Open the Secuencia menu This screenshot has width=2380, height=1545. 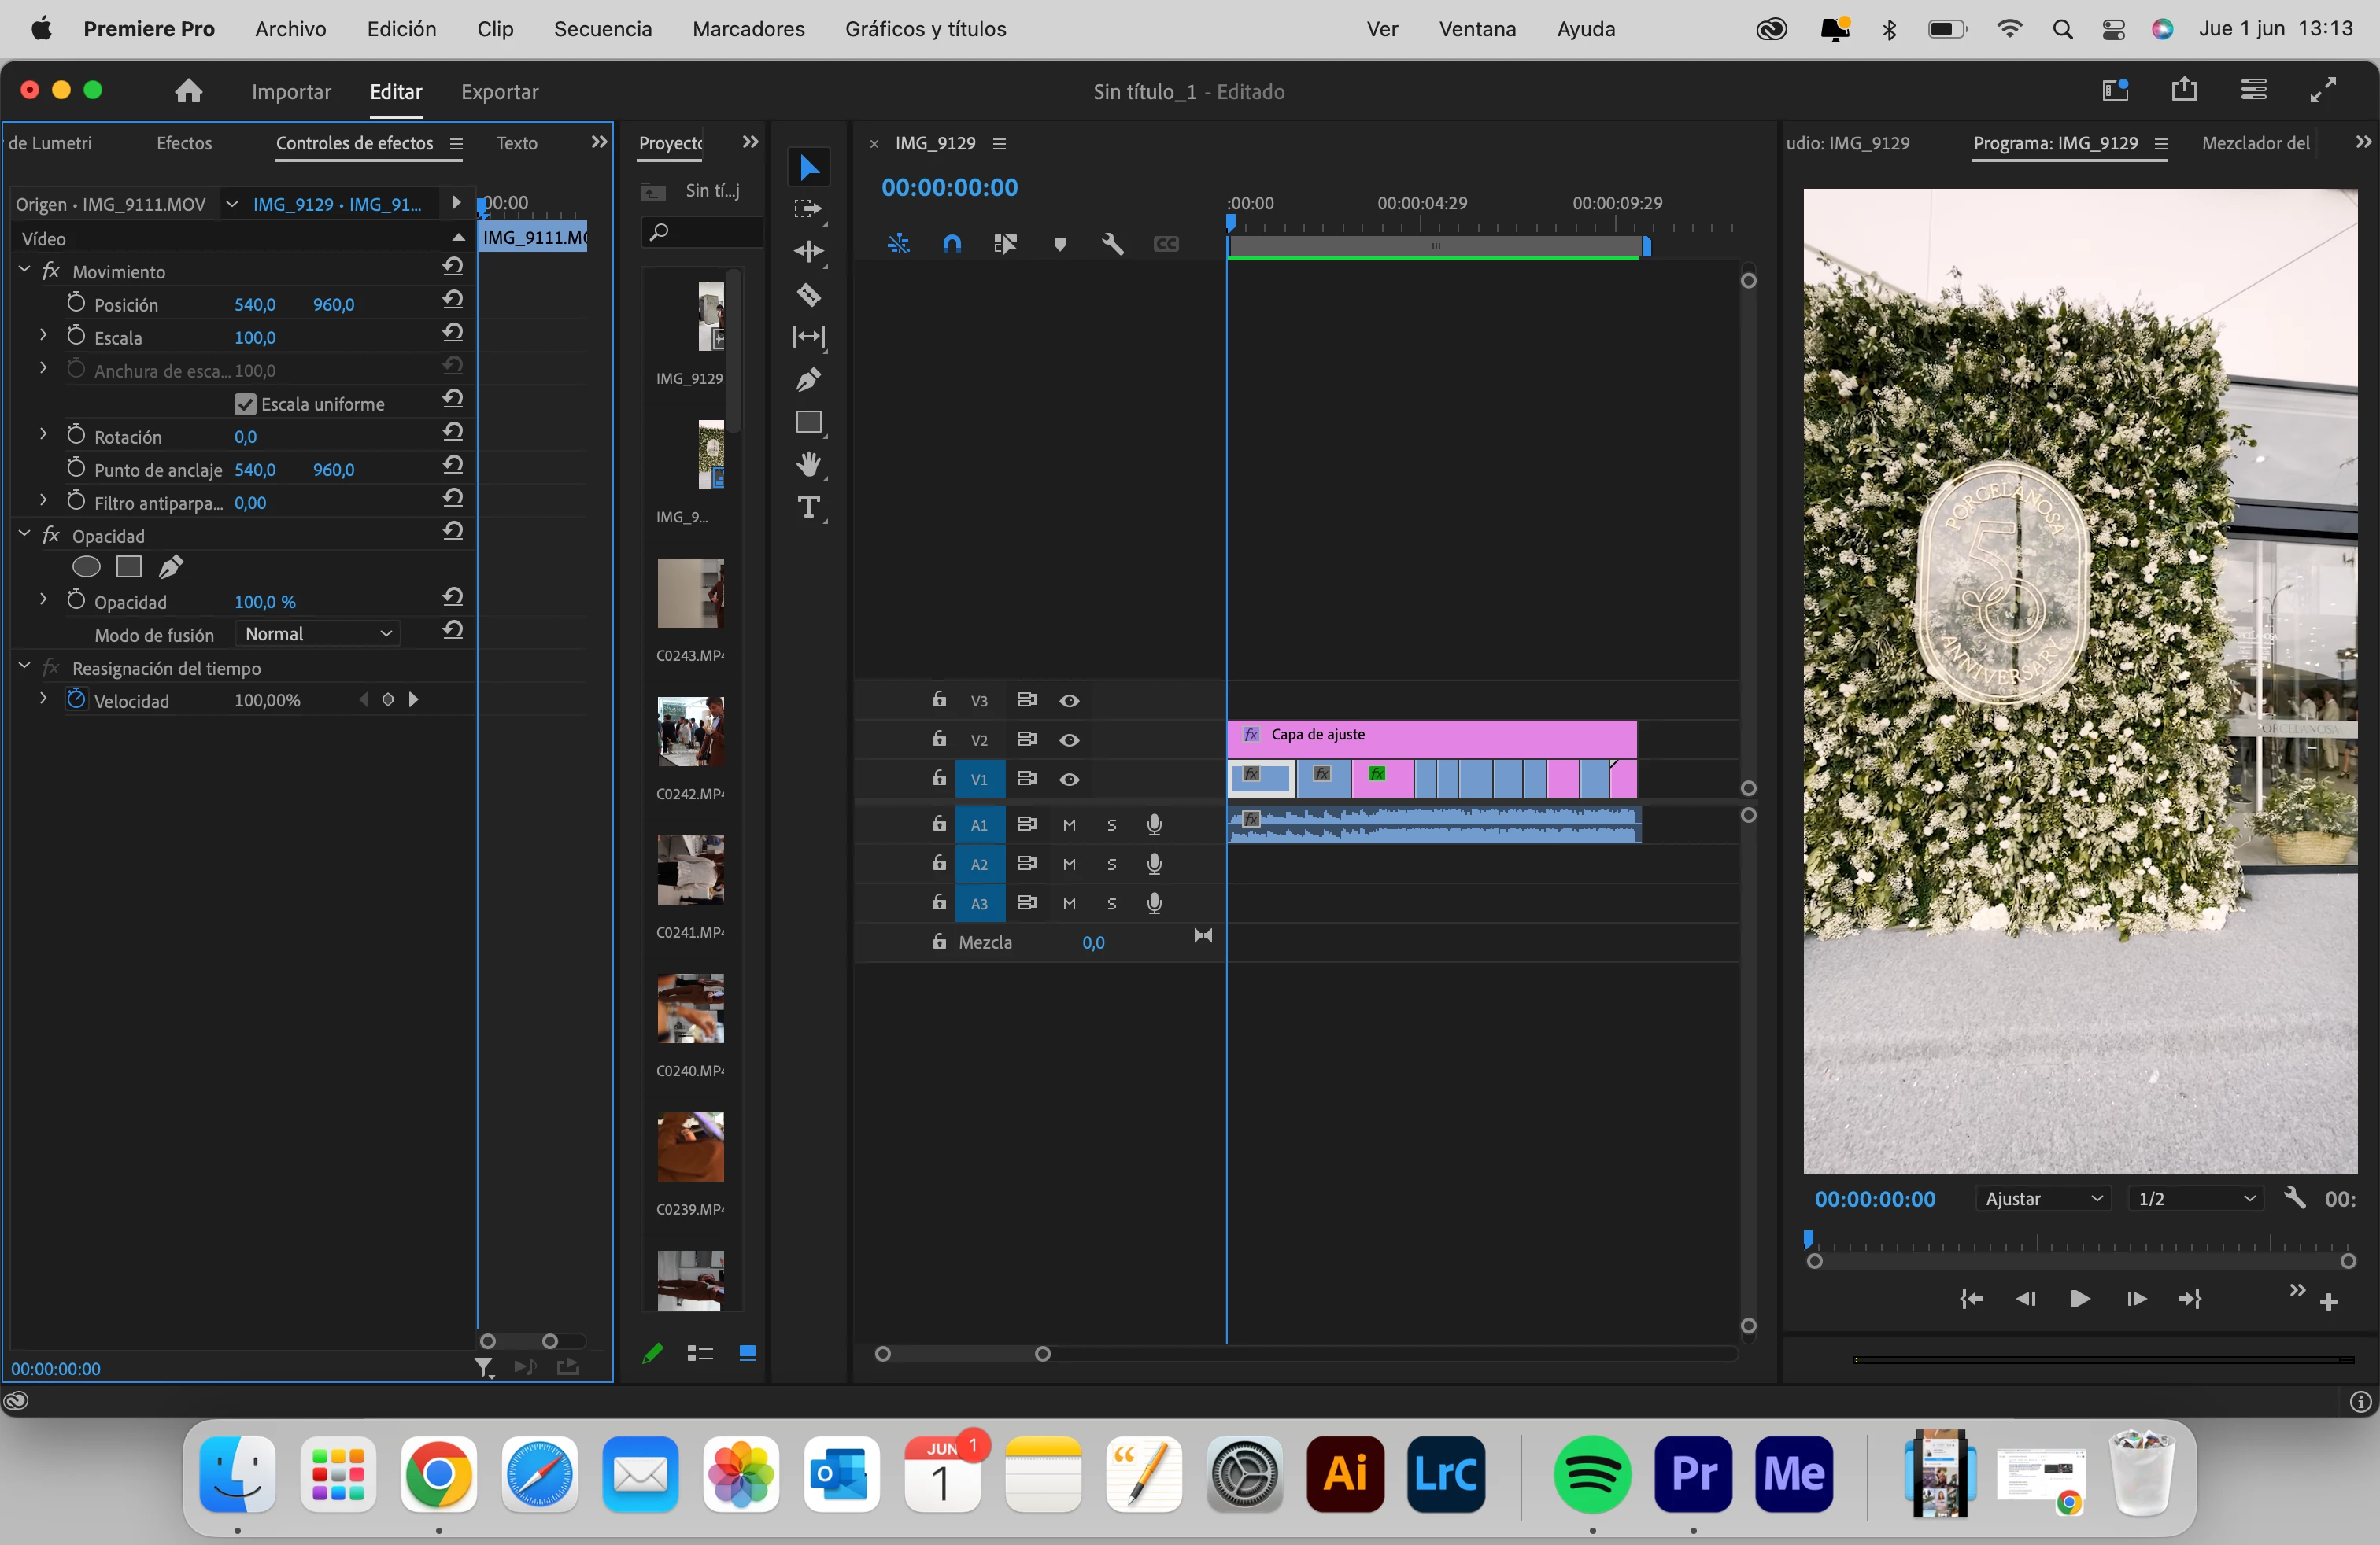coord(602,29)
